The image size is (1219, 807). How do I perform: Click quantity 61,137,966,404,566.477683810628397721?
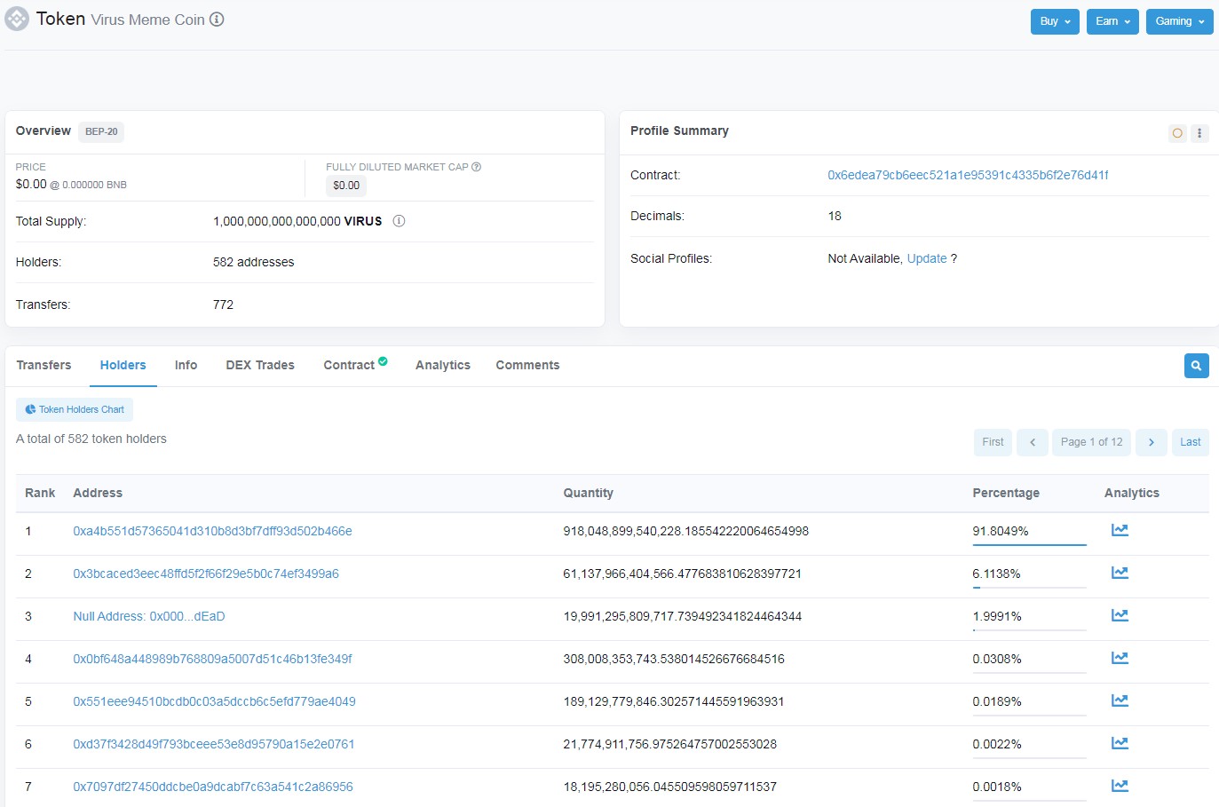[682, 574]
